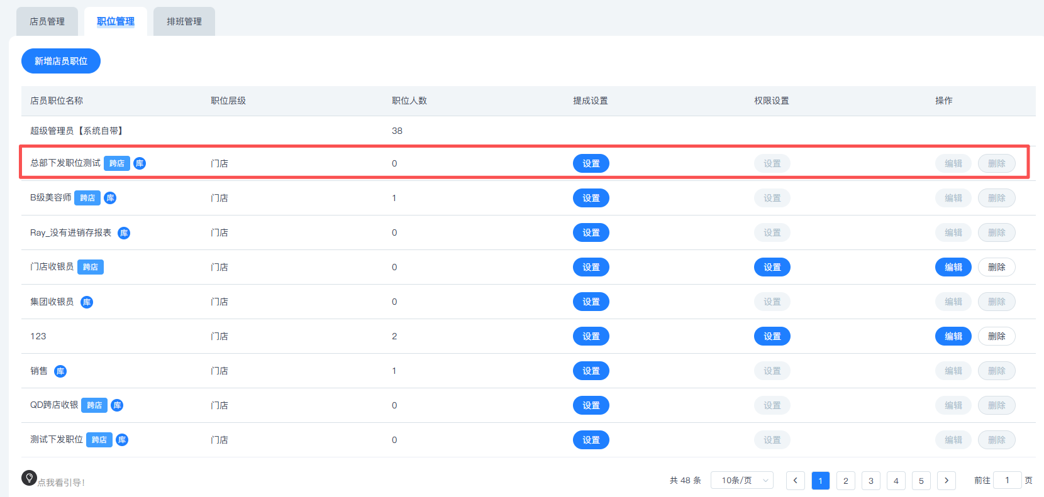Click 跨店 tag beside 门店收银员
This screenshot has height=497, width=1044.
(91, 267)
